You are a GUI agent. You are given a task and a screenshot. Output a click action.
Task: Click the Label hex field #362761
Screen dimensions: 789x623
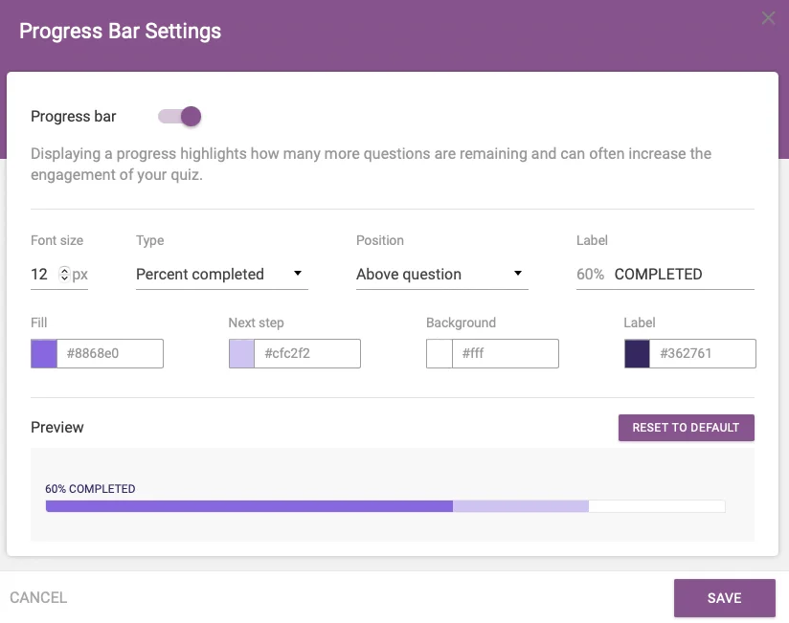pyautogui.click(x=702, y=354)
